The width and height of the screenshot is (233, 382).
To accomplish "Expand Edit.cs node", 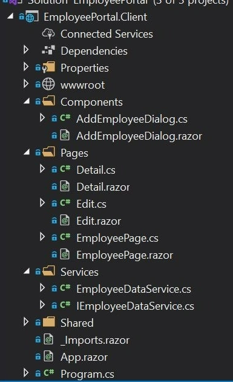I will pos(42,203).
